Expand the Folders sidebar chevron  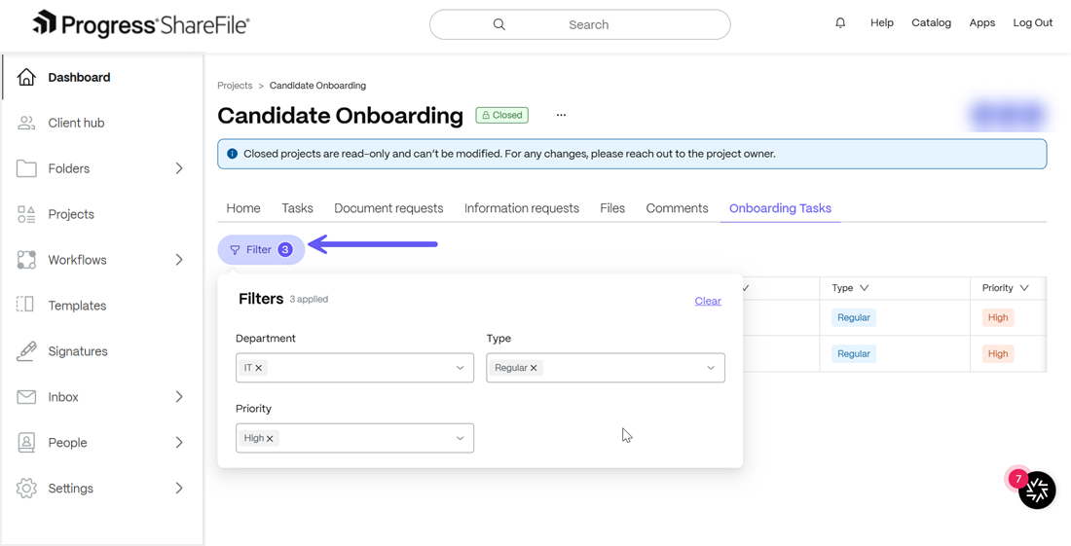[x=179, y=168]
